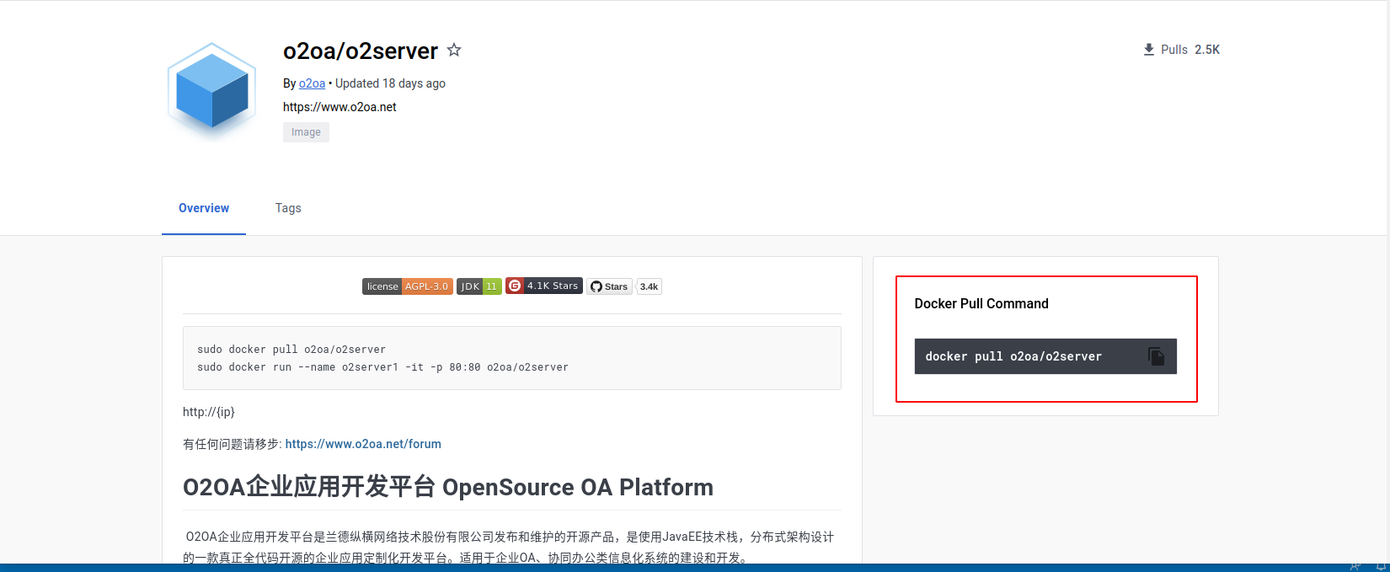Click the Pulls download icon
Screen dimensions: 1390x572
click(x=1148, y=50)
